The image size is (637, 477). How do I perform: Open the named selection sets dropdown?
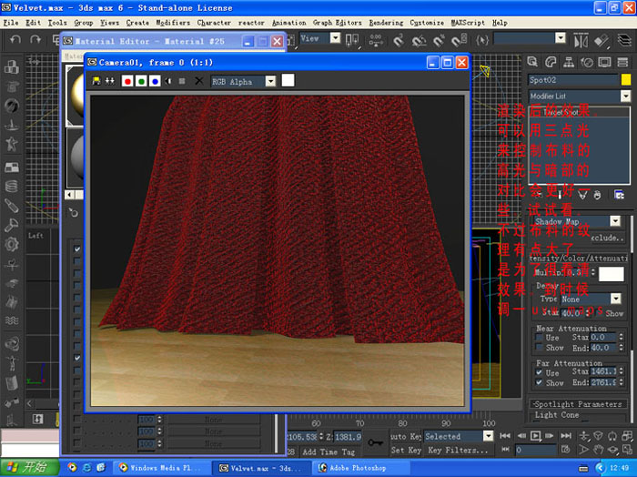tap(561, 38)
